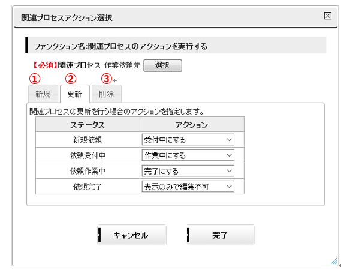This screenshot has height=270, width=341.
Task: Click the 新規依頼 status cell
Action: click(87, 140)
